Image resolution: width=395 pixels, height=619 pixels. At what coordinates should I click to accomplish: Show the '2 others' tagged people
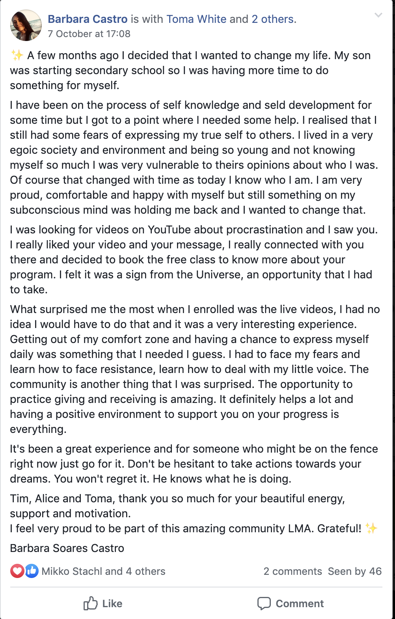pyautogui.click(x=274, y=19)
